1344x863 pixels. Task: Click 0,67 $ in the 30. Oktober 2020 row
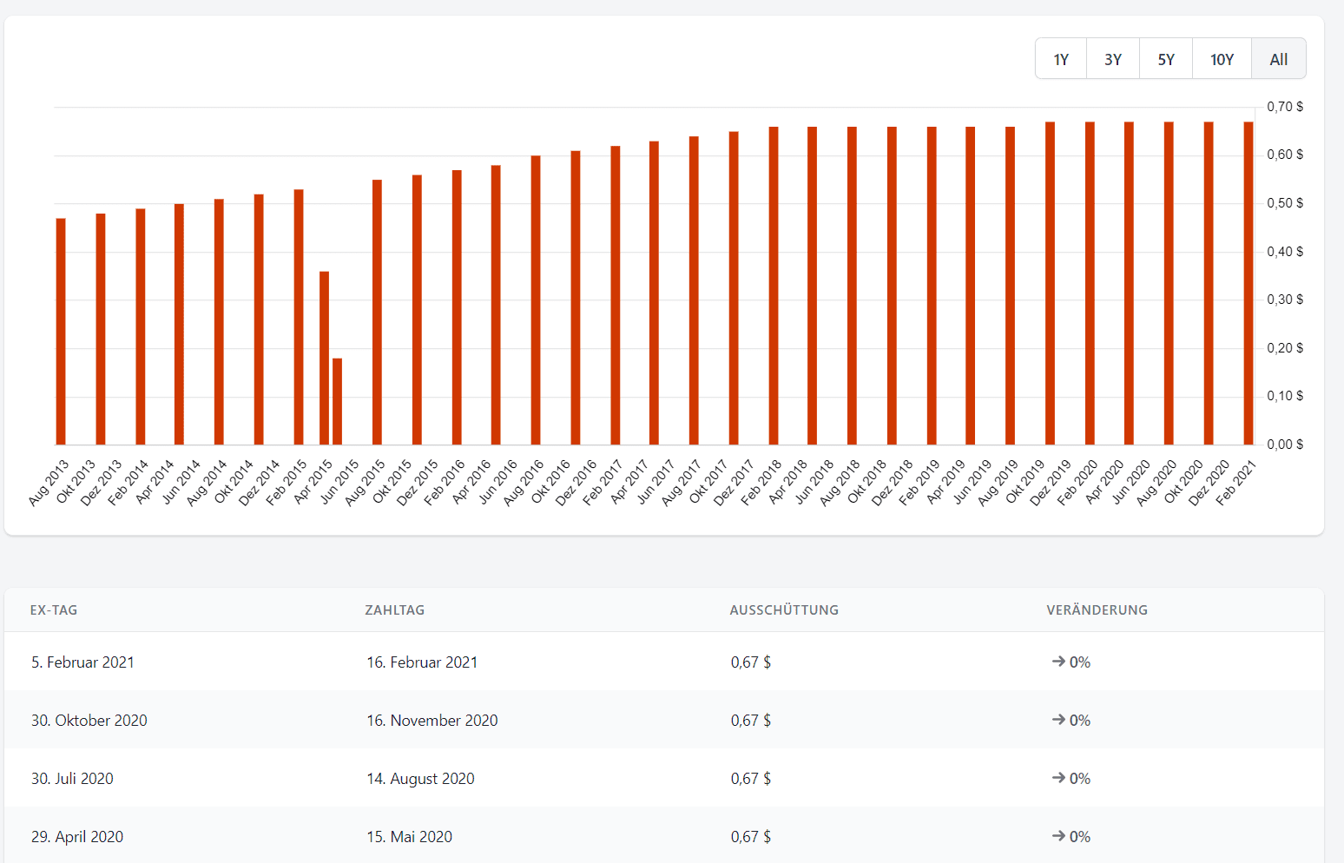pyautogui.click(x=751, y=721)
